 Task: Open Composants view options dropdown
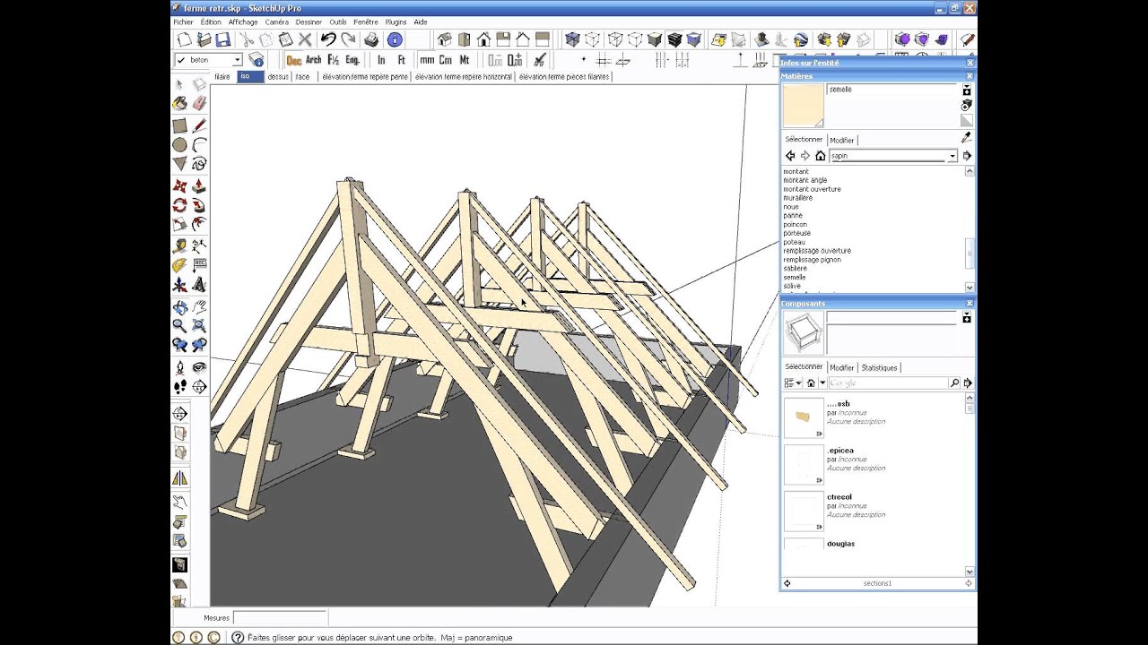click(x=793, y=383)
